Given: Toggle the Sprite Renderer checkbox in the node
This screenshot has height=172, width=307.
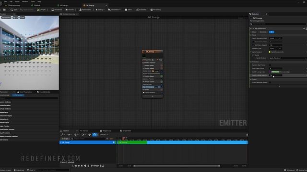Looking at the screenshot, I should pos(162,92).
